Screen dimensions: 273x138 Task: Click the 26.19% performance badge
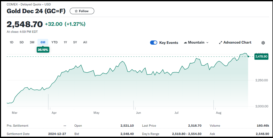coord(43,50)
